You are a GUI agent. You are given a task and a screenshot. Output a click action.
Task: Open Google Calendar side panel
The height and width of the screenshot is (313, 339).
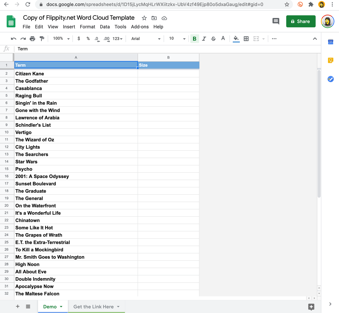pos(331,42)
